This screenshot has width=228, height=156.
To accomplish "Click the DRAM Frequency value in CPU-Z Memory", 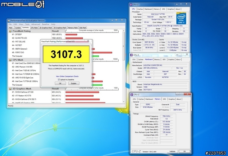I will click(166, 116).
